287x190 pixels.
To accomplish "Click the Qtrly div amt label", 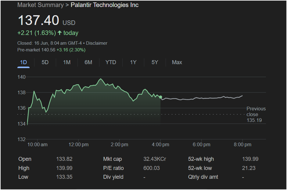I will click(203, 177).
